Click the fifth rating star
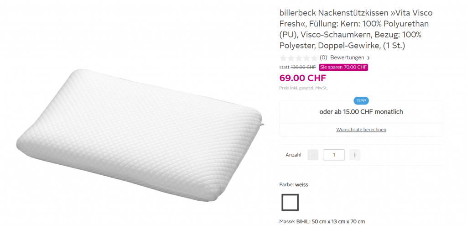The image size is (467, 225). [314, 58]
